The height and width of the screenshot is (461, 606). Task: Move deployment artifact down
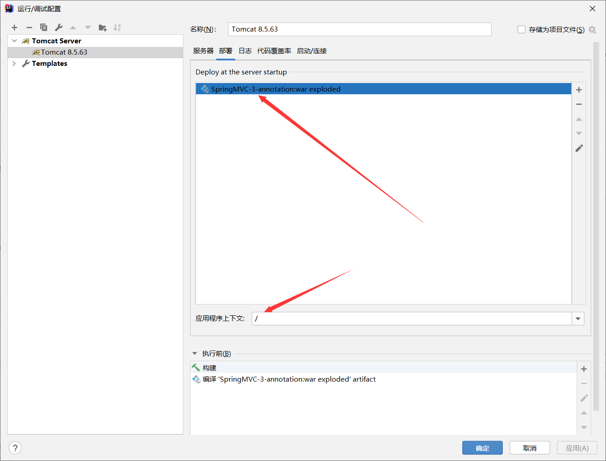[579, 134]
